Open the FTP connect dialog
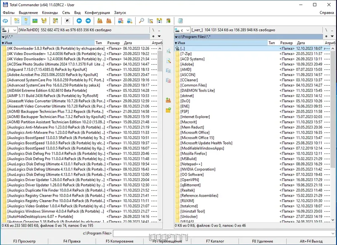337x245 pixels. pyautogui.click(x=120, y=21)
